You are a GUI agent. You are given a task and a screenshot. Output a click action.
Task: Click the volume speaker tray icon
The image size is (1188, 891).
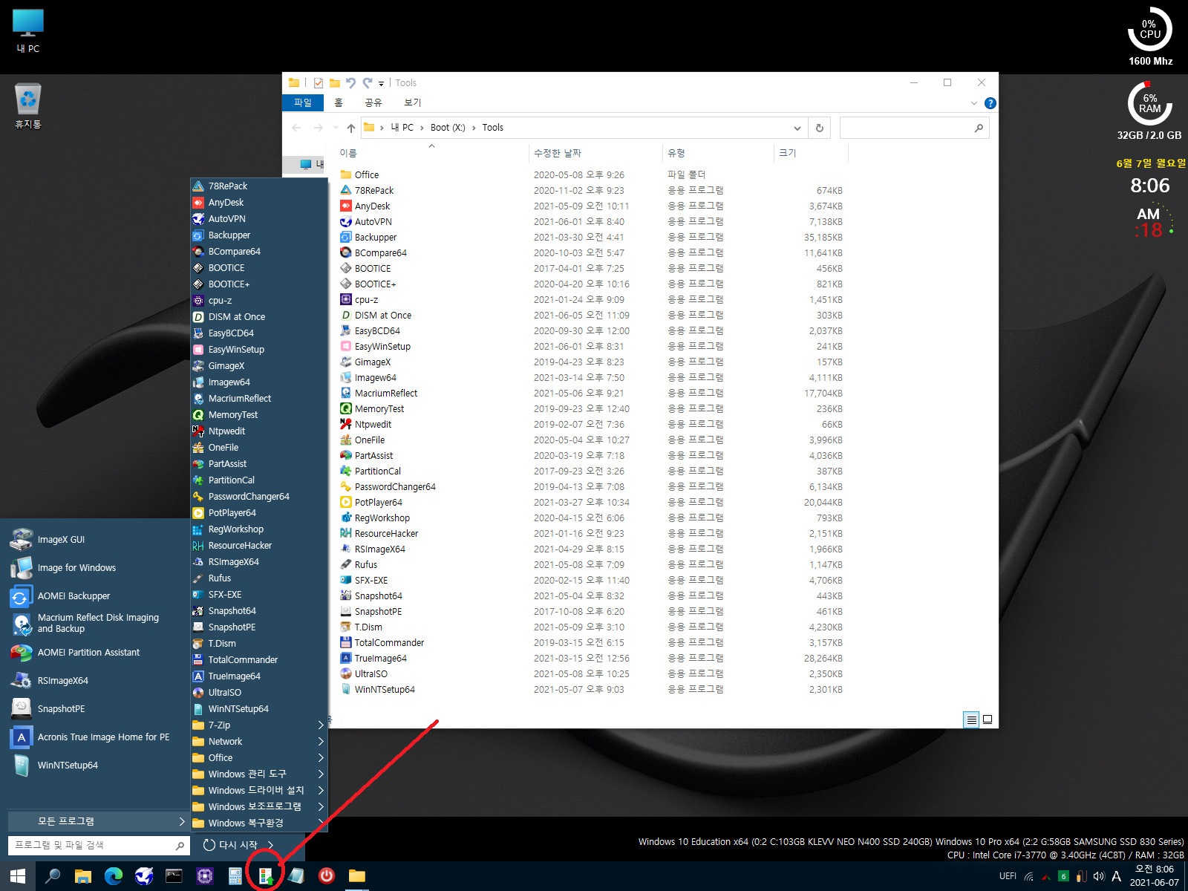1098,876
